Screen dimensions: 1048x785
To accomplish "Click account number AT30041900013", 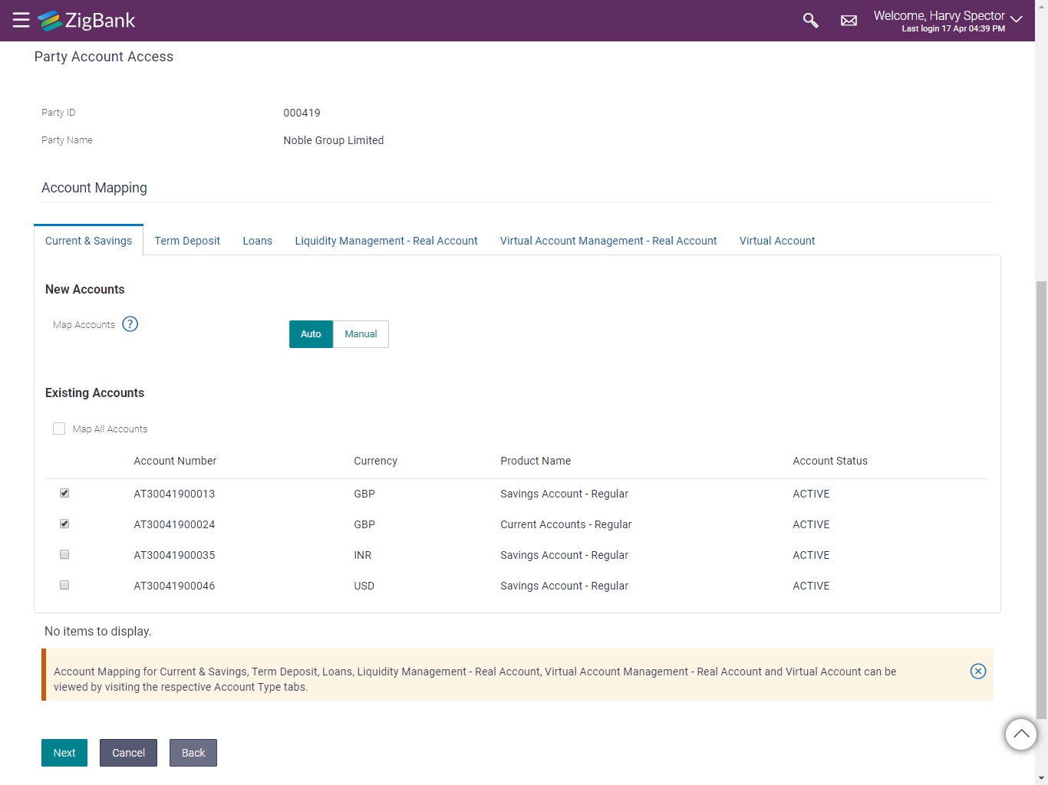I will coord(174,494).
